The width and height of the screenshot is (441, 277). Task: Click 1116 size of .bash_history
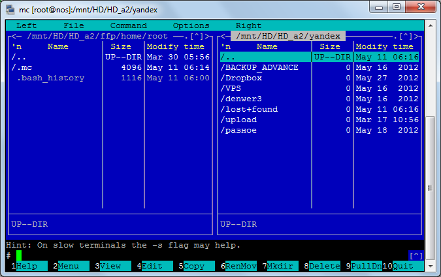click(131, 78)
